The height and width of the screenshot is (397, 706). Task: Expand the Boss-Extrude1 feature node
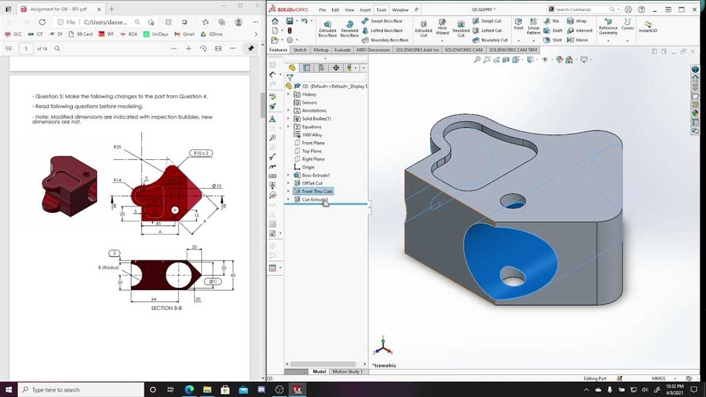[x=288, y=175]
